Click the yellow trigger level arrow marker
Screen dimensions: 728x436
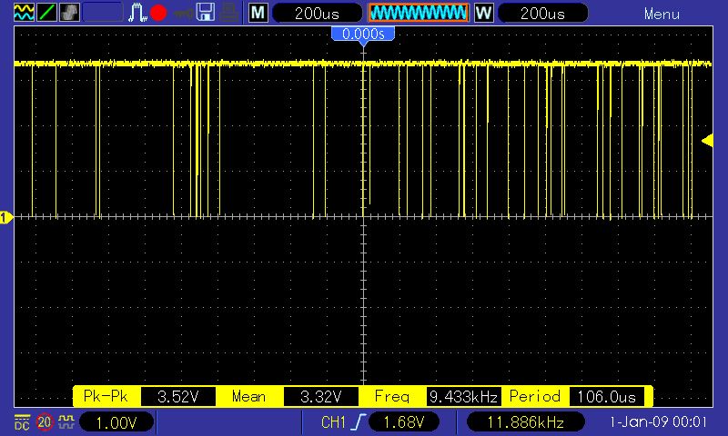[707, 139]
